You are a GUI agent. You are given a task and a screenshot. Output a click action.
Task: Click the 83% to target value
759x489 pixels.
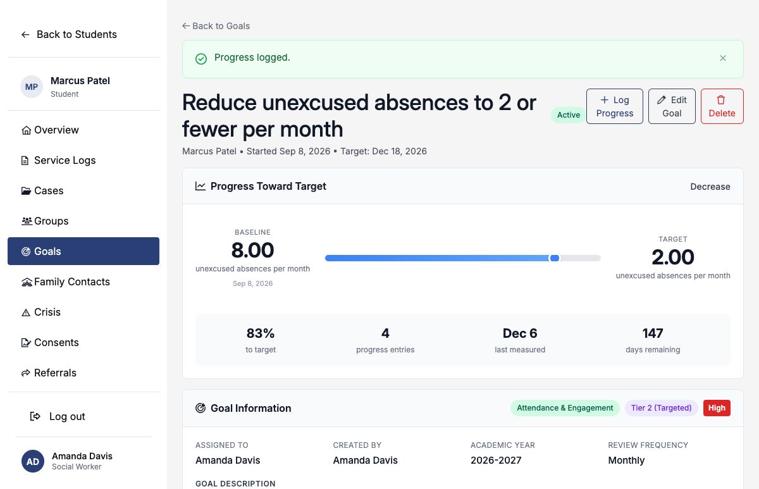[x=261, y=333]
